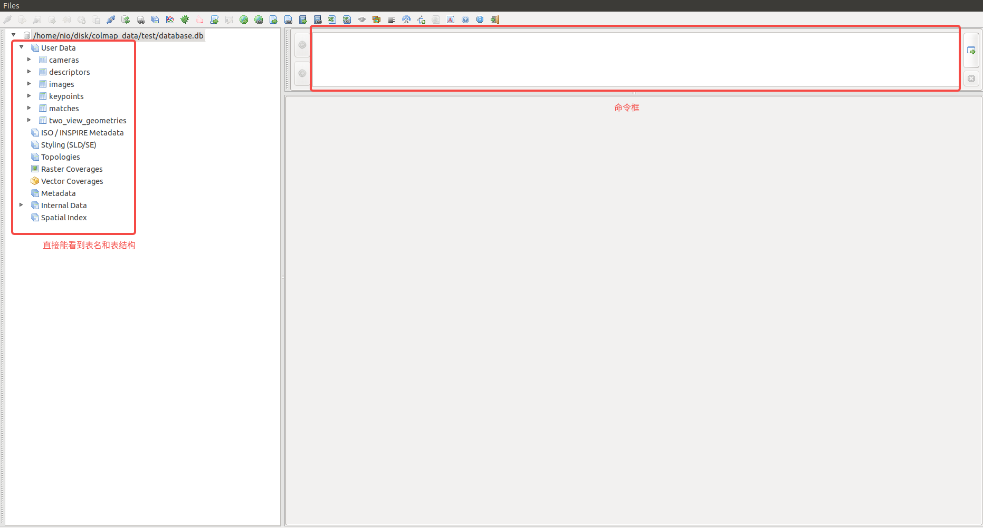Viewport: 983px width, 528px height.
Task: Expand the keypoints table node
Action: coord(30,95)
